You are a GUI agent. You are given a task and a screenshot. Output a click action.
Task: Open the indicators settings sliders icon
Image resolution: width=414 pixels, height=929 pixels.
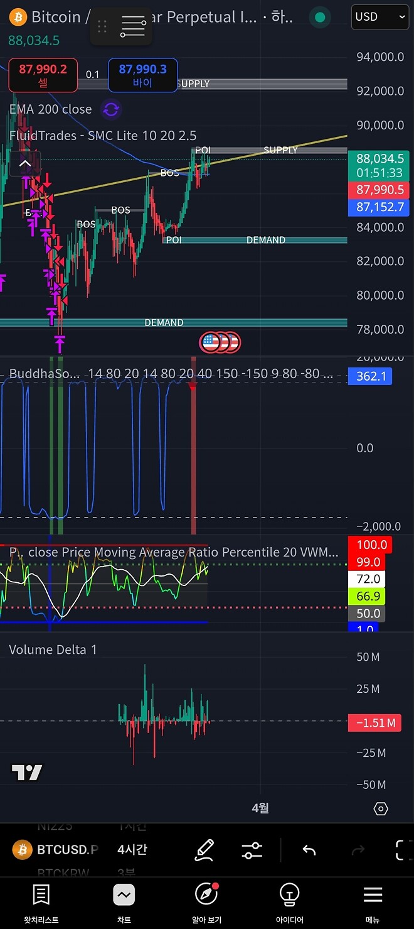(x=252, y=850)
